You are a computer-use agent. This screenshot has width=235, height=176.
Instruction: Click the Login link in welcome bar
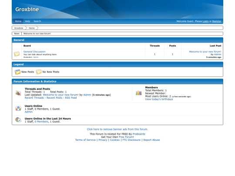(x=205, y=21)
